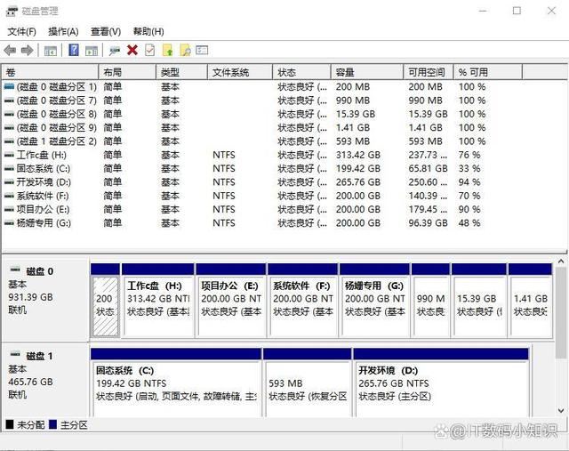Select the 系统软件 (F:) partition block
569x451 pixels.
click(x=302, y=301)
